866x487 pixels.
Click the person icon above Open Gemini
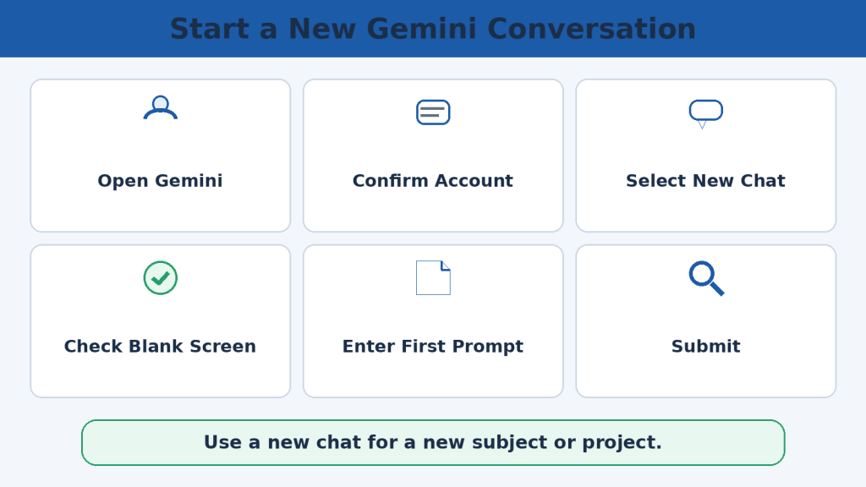coord(160,107)
